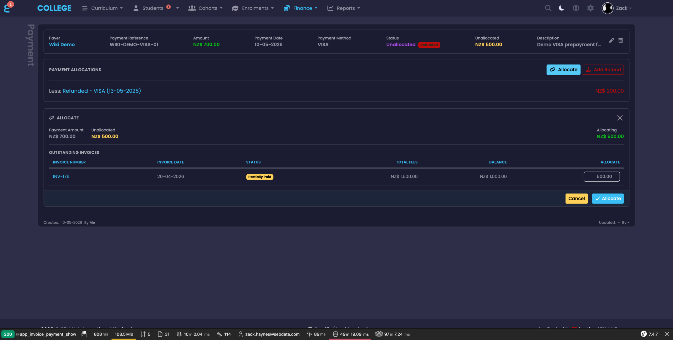The width and height of the screenshot is (673, 340).
Task: Click the NZ$ 1,000.00 balance value
Action: click(x=493, y=176)
